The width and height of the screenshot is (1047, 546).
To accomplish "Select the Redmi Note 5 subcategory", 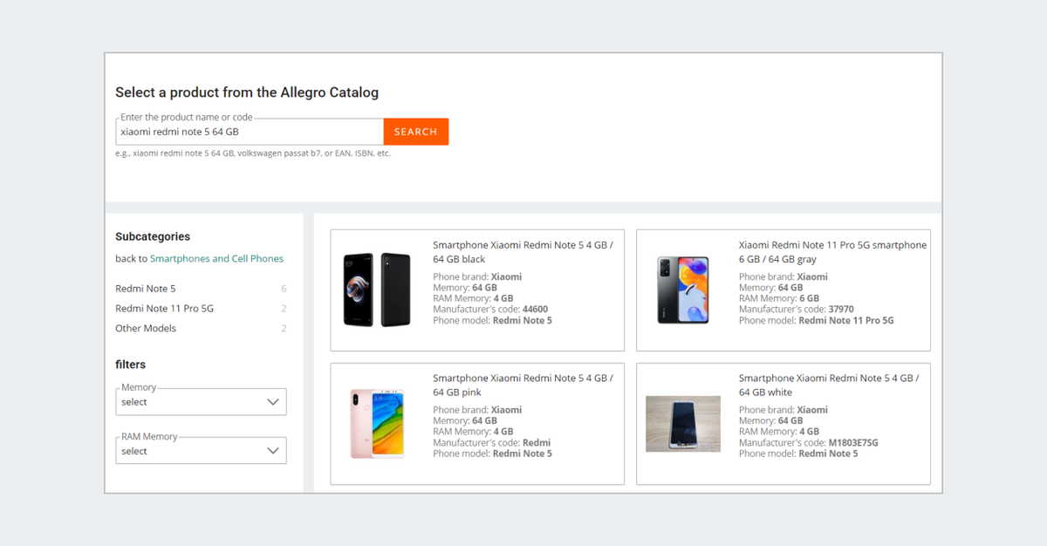I will coord(146,289).
